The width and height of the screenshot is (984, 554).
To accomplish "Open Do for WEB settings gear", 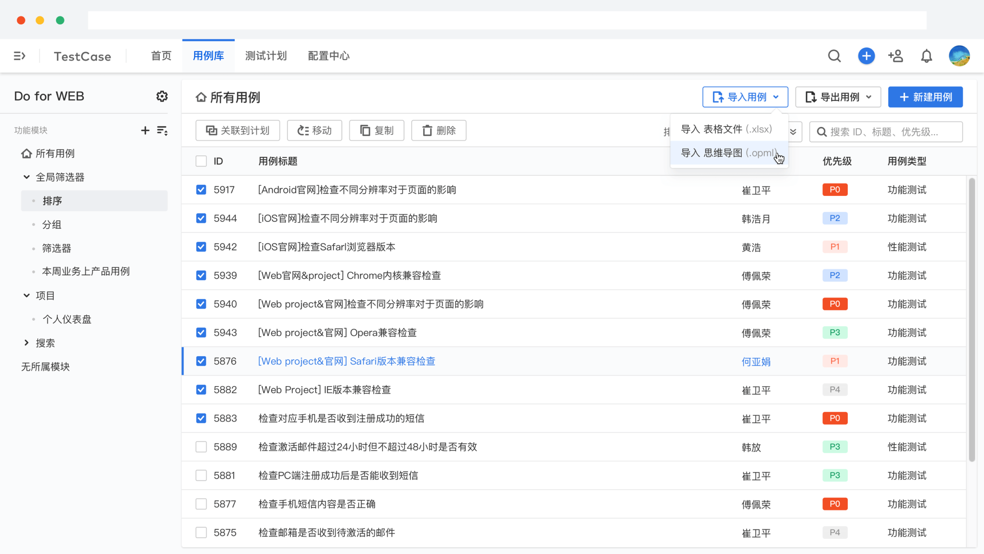I will [162, 96].
